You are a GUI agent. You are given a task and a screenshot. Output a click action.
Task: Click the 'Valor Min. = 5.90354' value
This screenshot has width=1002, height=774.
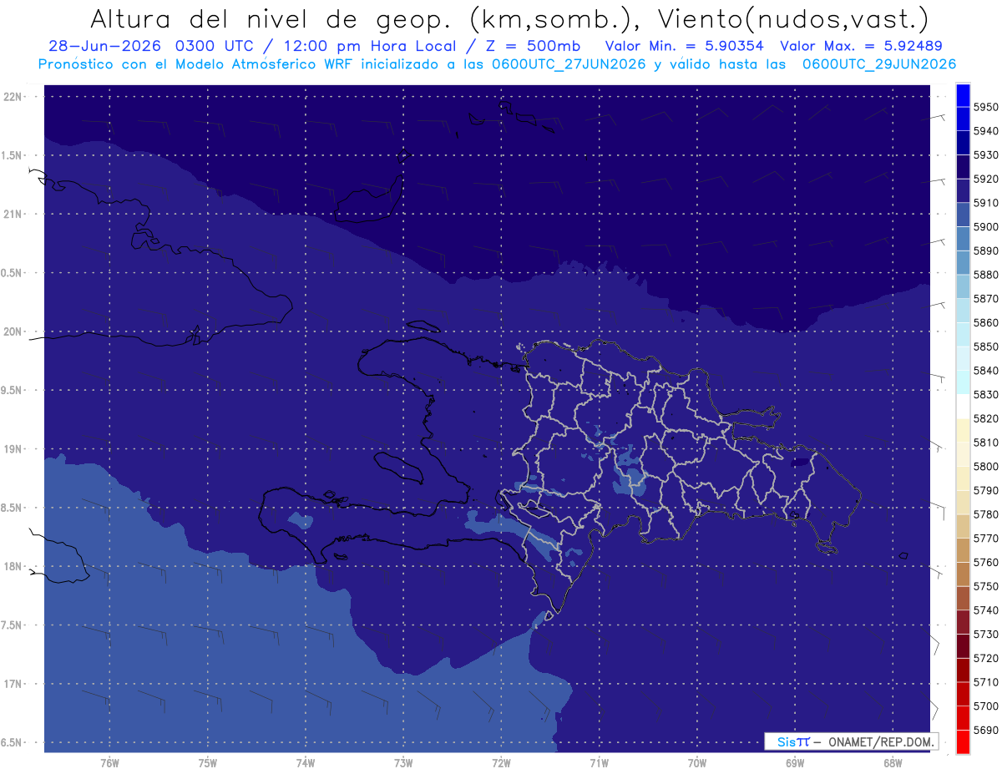point(685,47)
